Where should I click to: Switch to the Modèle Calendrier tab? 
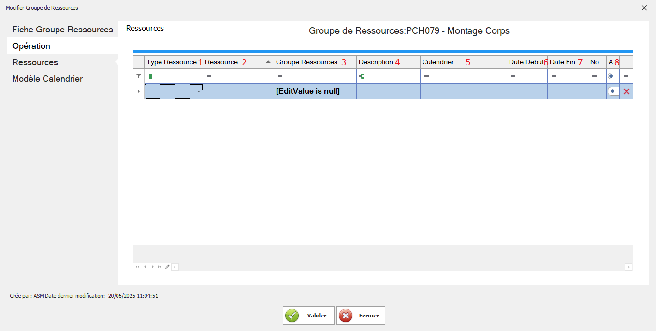47,79
